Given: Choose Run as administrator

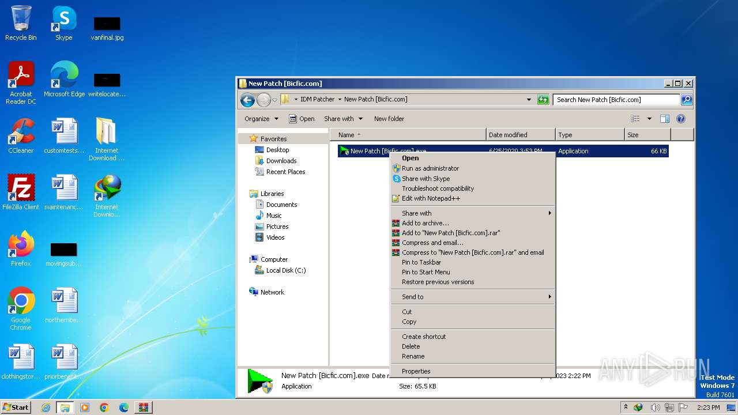Looking at the screenshot, I should click(x=472, y=168).
